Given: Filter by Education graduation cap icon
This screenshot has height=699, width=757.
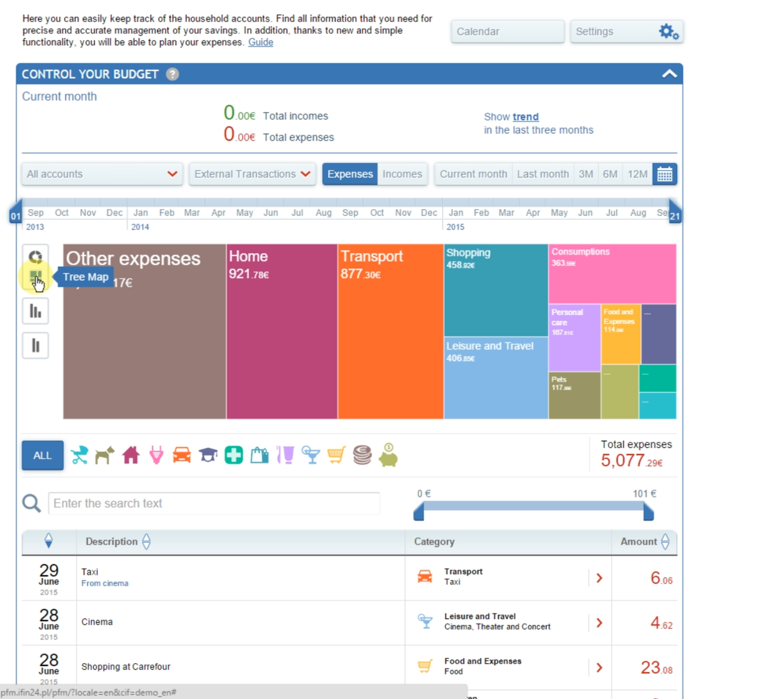Looking at the screenshot, I should point(208,455).
